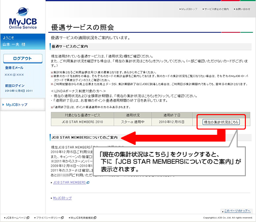Screen dimensions: 256x222
Task: Click the 優遇サービスの照会 page title
Action: tap(83, 27)
